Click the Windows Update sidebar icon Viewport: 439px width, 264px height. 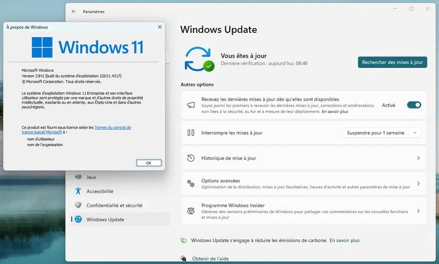point(78,219)
